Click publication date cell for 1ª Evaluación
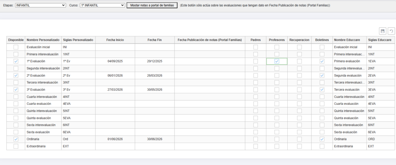The width and height of the screenshot is (396, 165). coord(210,61)
